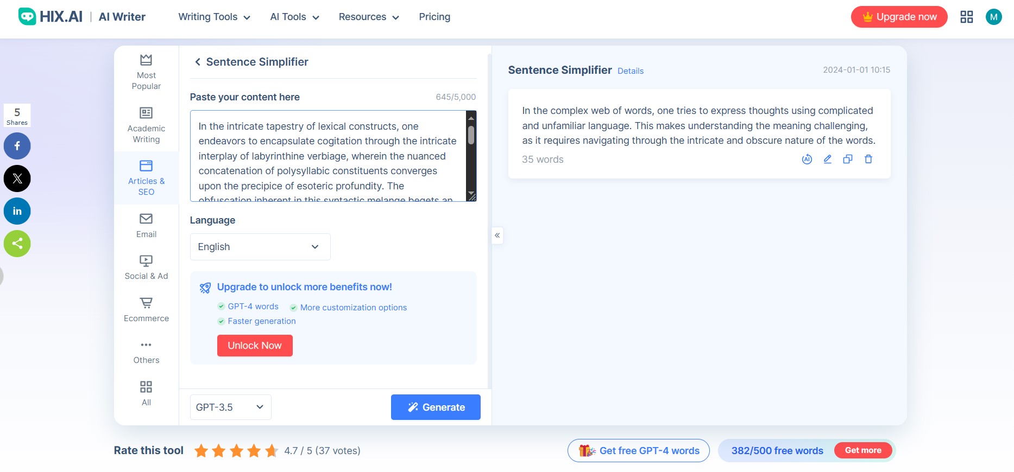Open the Language dropdown
The height and width of the screenshot is (472, 1014).
(260, 246)
